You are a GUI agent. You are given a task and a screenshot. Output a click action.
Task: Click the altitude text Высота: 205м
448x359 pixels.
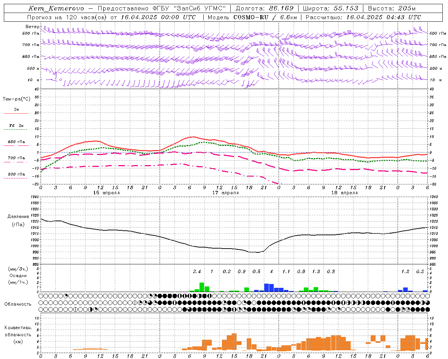click(x=392, y=8)
